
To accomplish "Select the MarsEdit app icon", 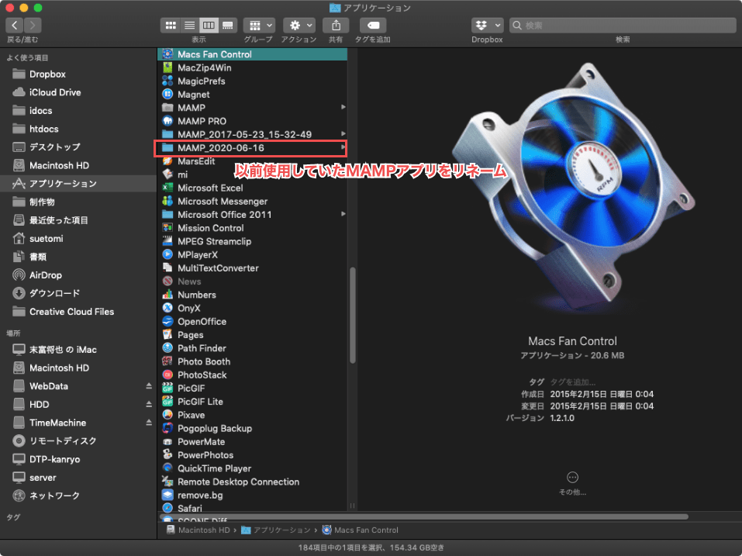I will 167,161.
